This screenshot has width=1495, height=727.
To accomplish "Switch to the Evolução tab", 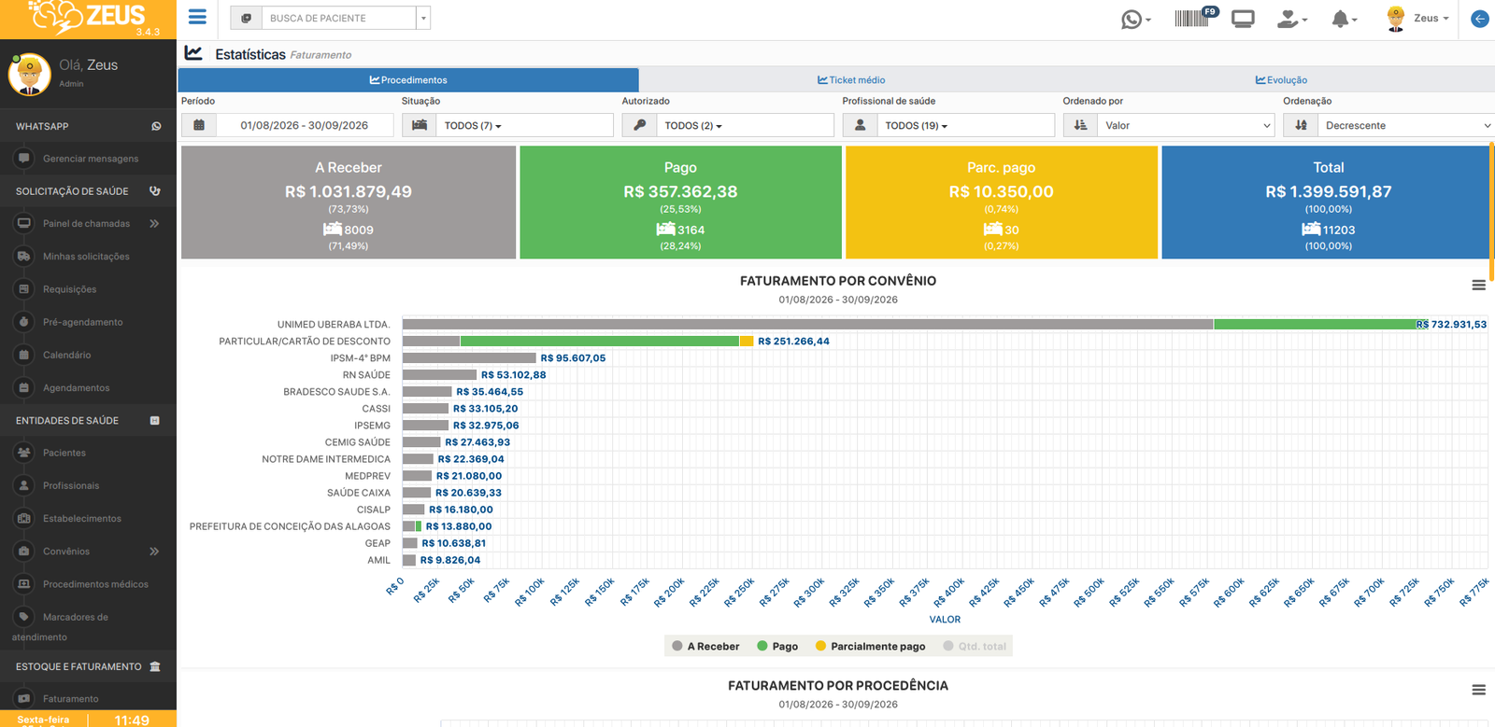I will point(1281,80).
